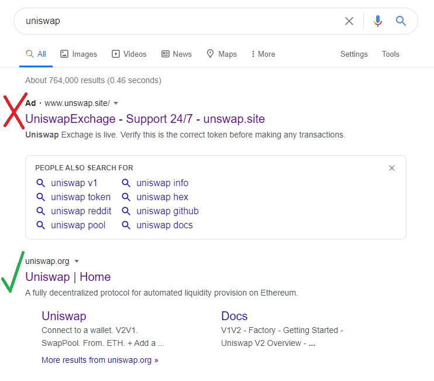Click description "A fully decentralized protocol"
The width and height of the screenshot is (434, 381).
(x=161, y=293)
